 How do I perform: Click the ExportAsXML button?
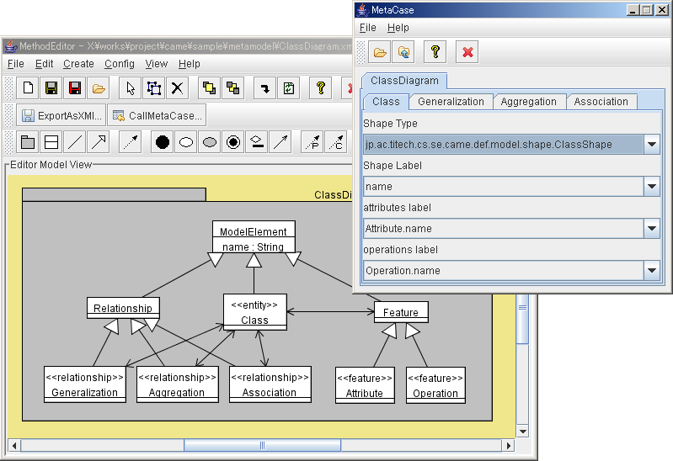(61, 115)
